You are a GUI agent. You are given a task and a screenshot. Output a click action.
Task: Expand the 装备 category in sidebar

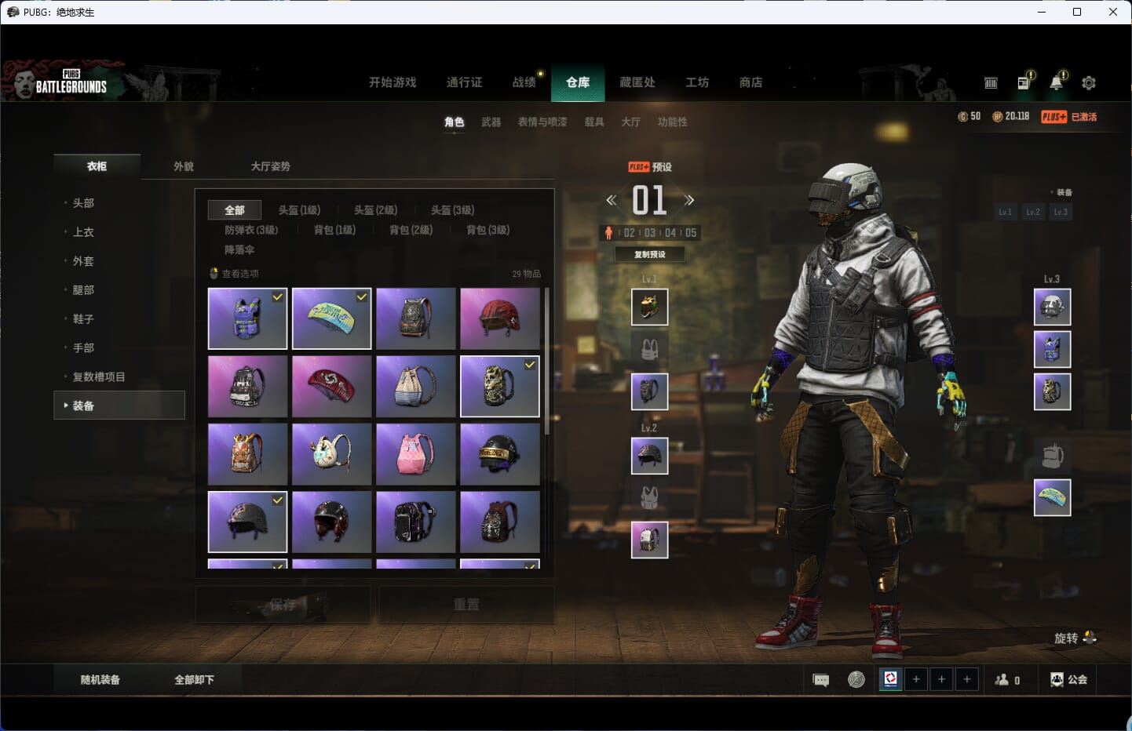(119, 406)
